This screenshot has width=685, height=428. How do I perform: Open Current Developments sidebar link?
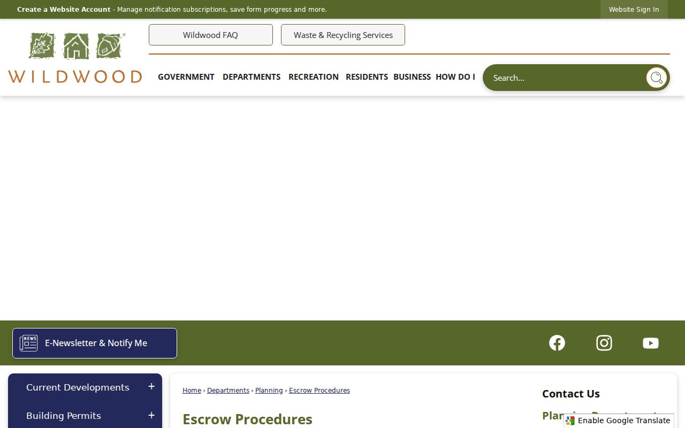click(78, 387)
